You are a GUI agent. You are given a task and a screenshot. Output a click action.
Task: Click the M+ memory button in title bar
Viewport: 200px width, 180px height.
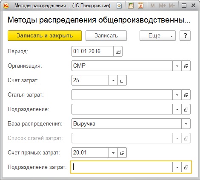point(162,6)
